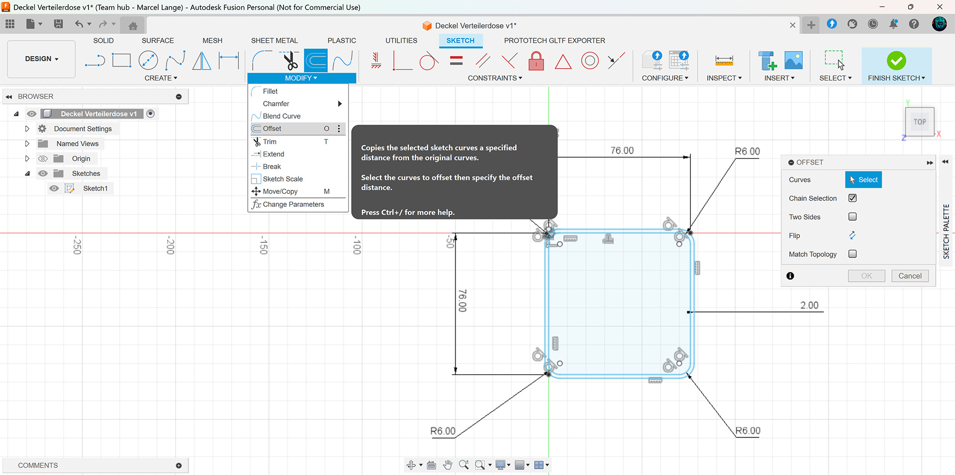Choose Sketch Scale from Modify menu
The width and height of the screenshot is (955, 475).
[x=298, y=179]
